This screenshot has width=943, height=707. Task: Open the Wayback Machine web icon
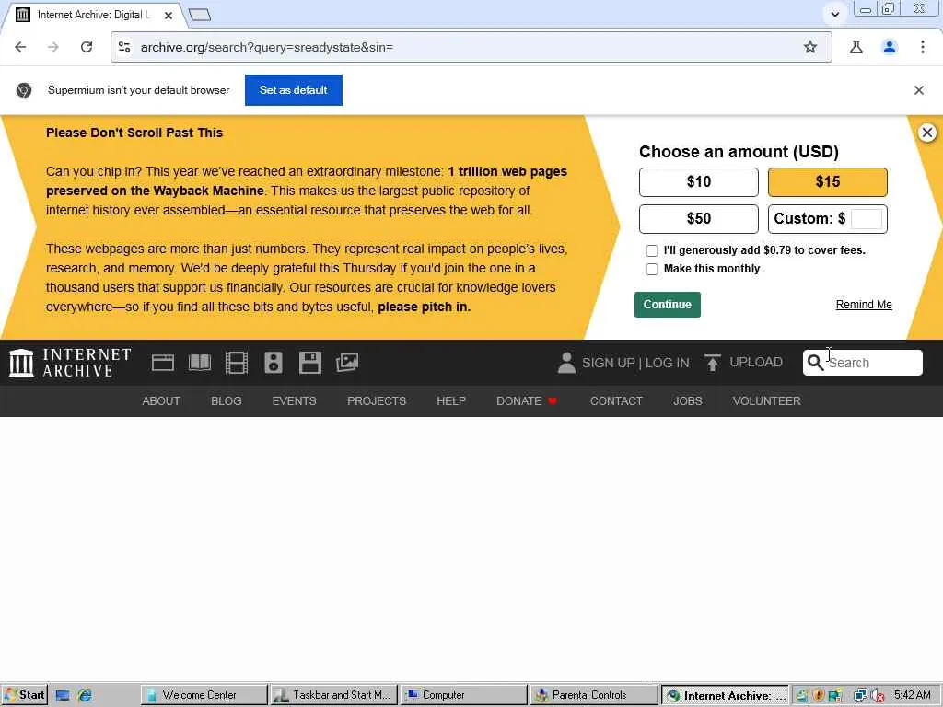(x=162, y=363)
